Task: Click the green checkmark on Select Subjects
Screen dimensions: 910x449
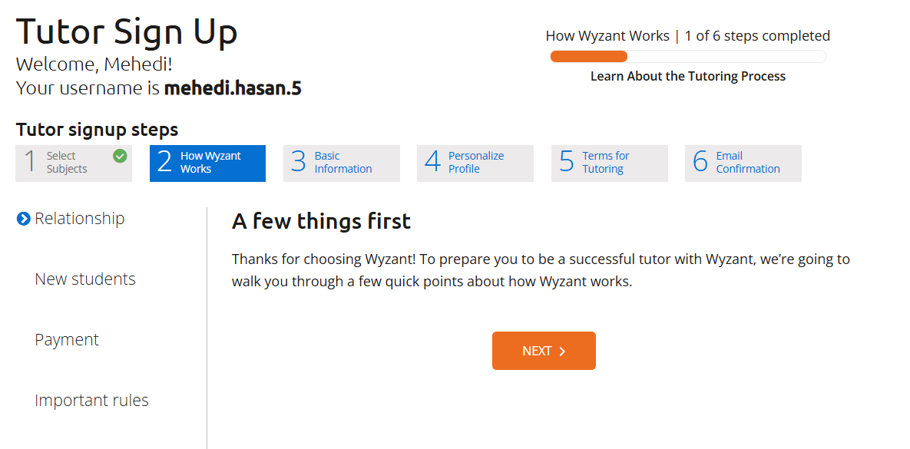Action: [120, 156]
